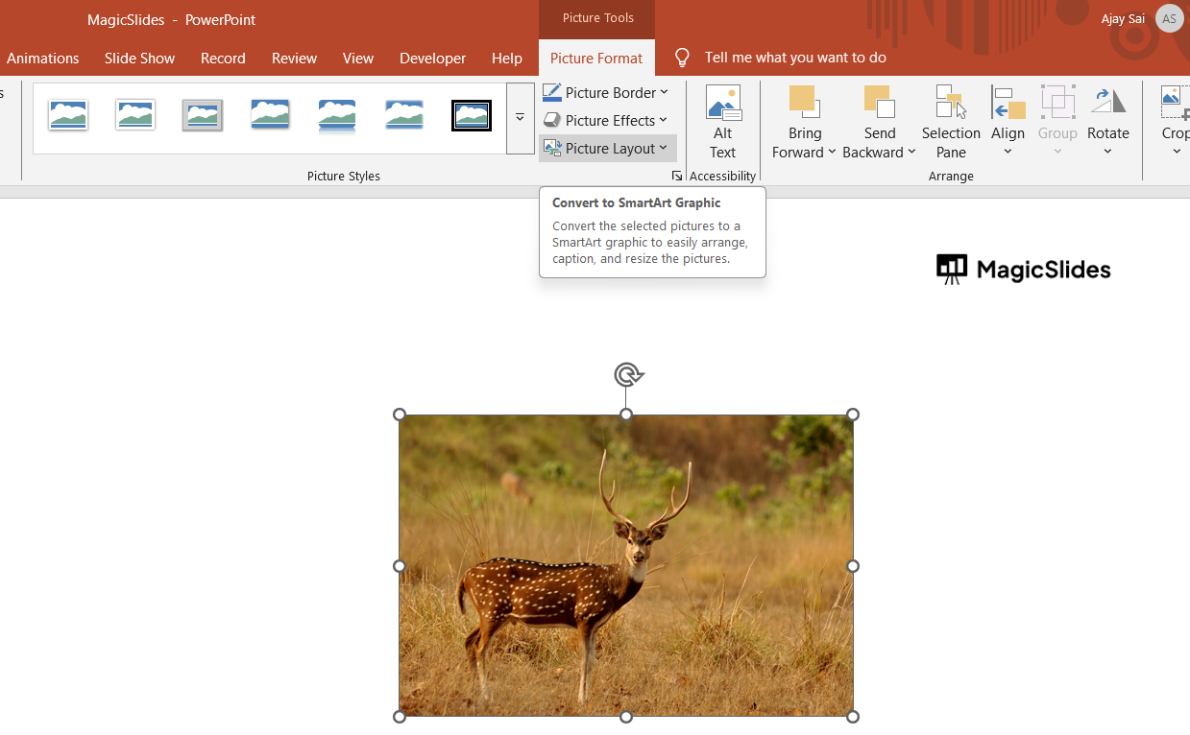Open the Picture Border dropdown
This screenshot has height=735, width=1190.
tap(606, 92)
